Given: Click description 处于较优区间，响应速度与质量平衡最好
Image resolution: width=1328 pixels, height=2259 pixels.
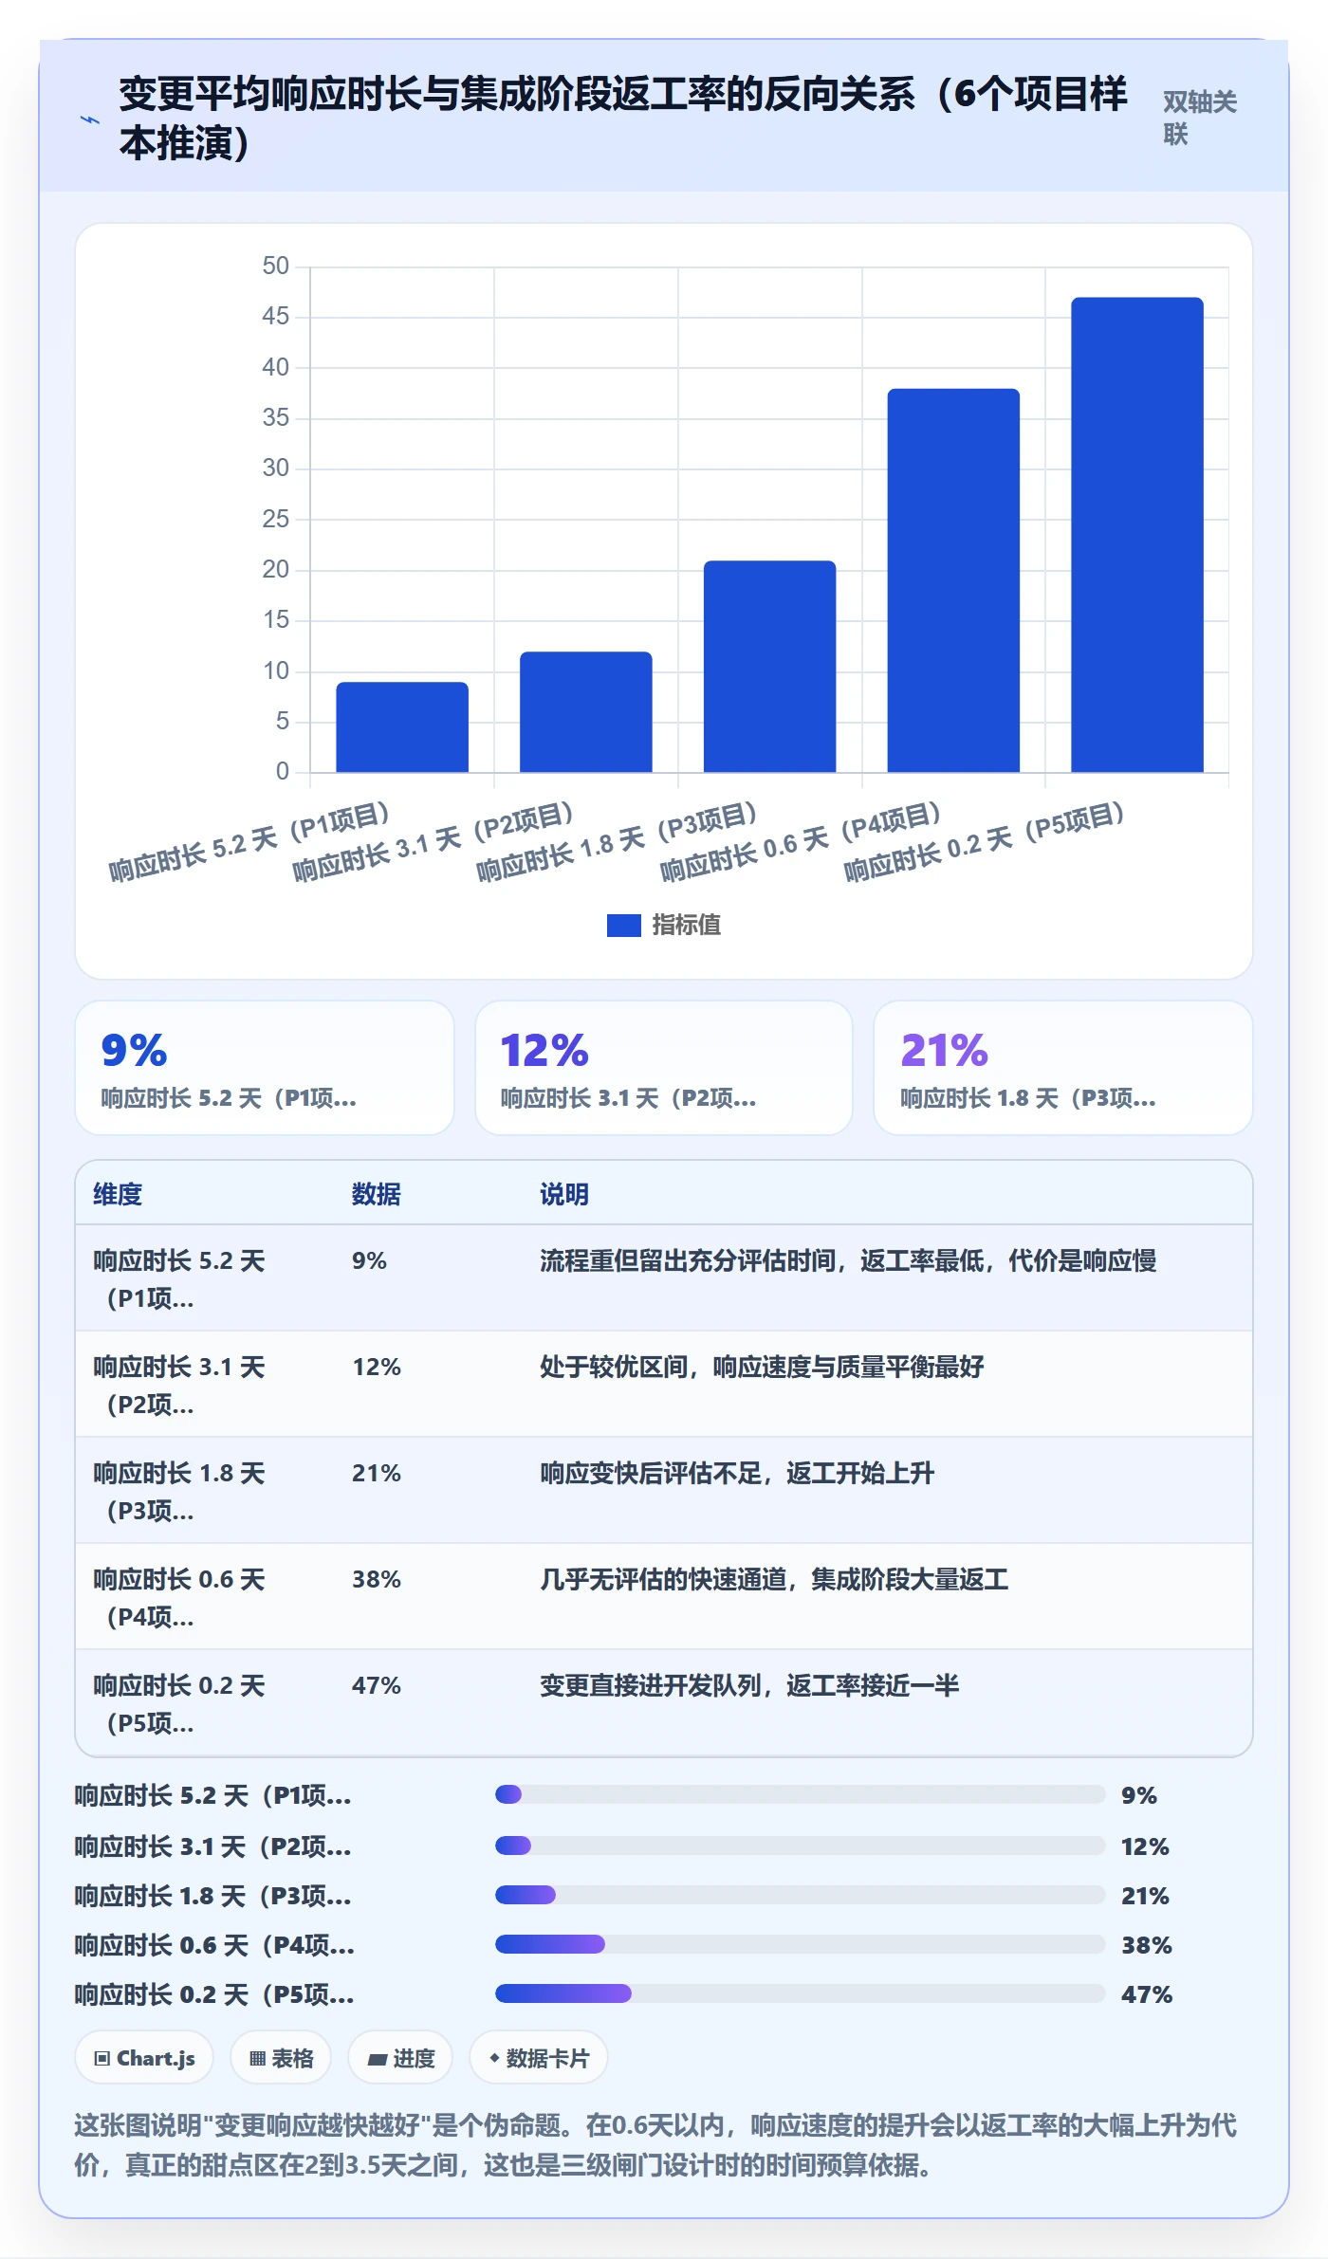Looking at the screenshot, I should click(762, 1367).
